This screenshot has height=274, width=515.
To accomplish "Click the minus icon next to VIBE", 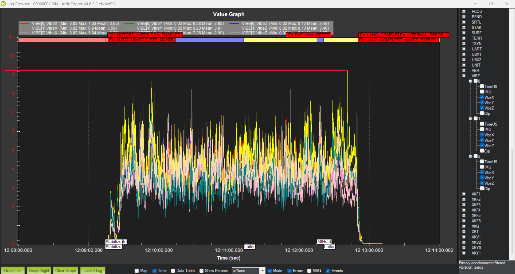I will point(464,76).
